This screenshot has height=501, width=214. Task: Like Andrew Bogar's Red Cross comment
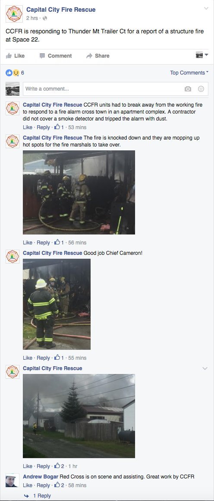[x=27, y=485]
